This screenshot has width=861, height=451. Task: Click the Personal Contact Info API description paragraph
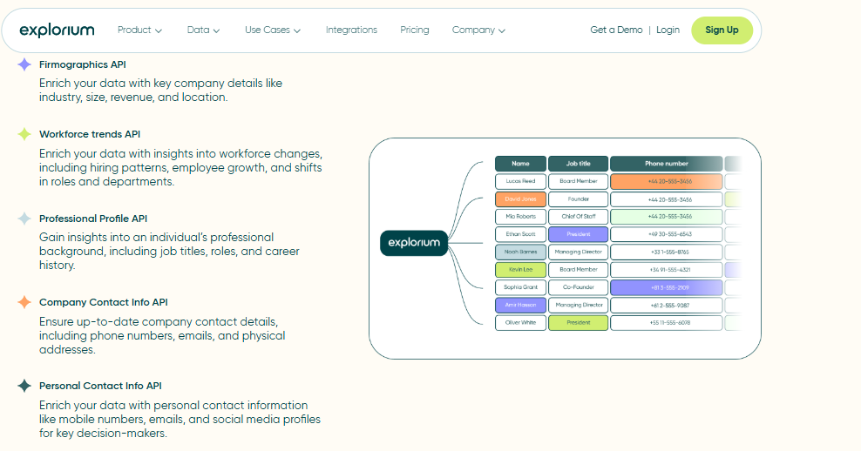pyautogui.click(x=180, y=419)
